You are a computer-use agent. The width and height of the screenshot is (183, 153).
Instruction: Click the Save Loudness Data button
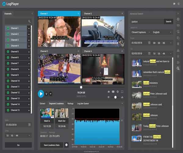pyautogui.click(x=51, y=145)
